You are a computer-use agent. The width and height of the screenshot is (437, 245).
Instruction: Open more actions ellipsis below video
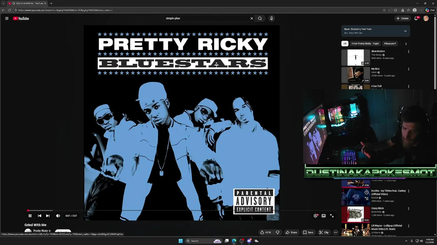pos(336,232)
